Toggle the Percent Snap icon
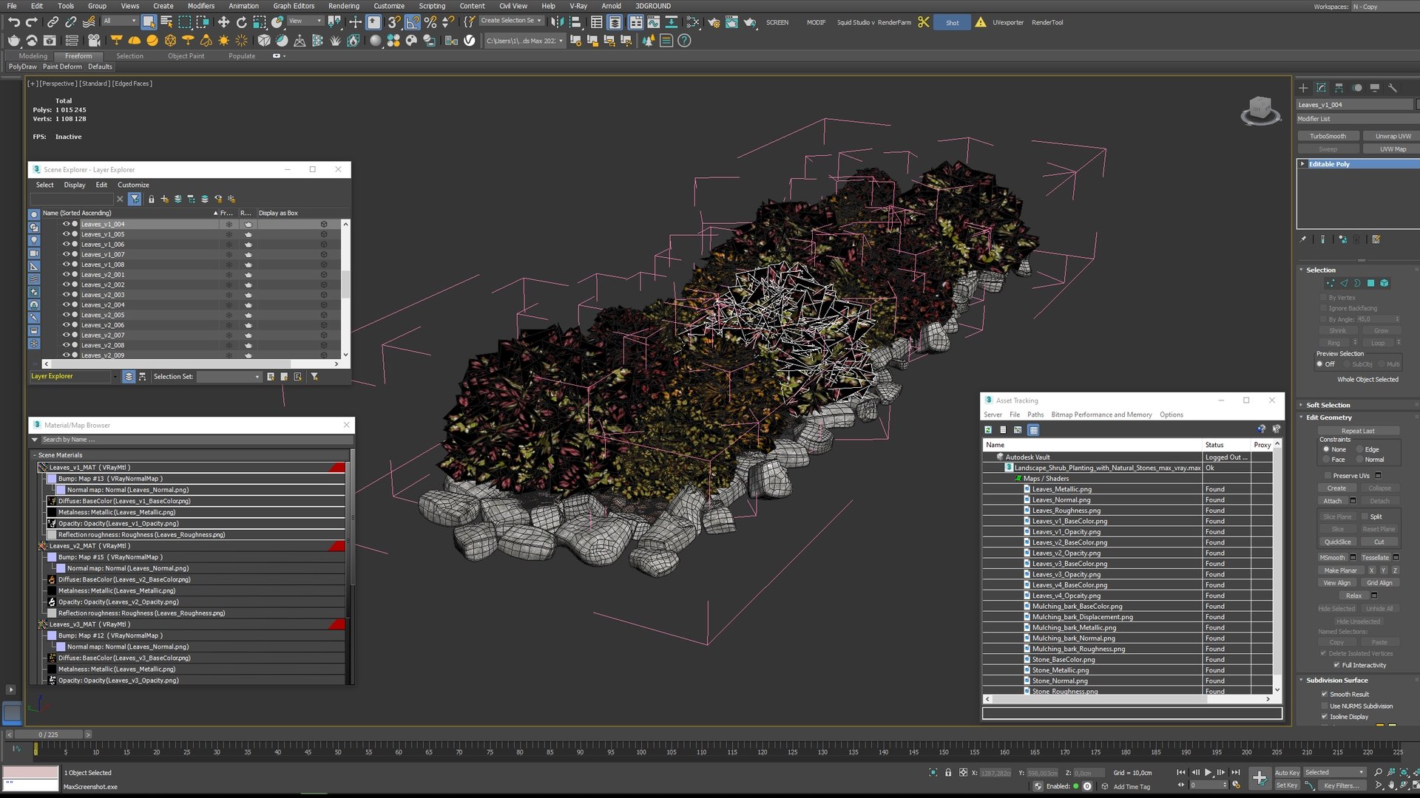 pyautogui.click(x=430, y=22)
